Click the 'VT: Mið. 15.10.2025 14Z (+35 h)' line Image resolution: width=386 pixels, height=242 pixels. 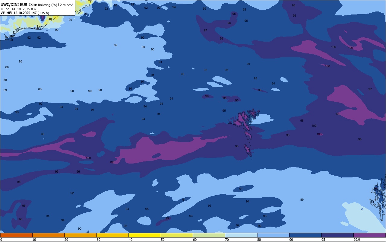click(x=25, y=13)
